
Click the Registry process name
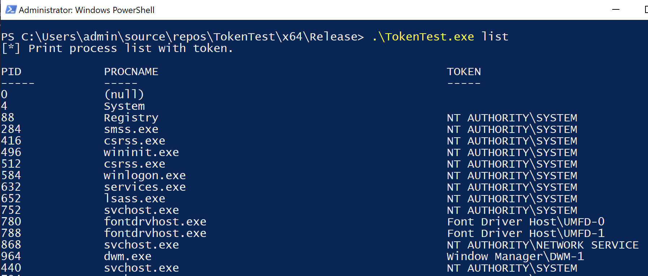click(x=131, y=118)
